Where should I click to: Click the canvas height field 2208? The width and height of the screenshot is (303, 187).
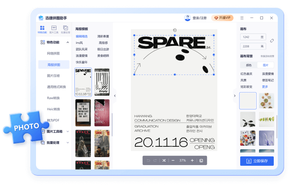click(253, 46)
